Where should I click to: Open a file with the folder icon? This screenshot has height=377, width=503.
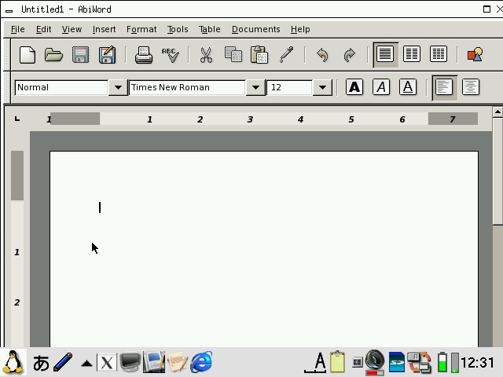(x=53, y=54)
